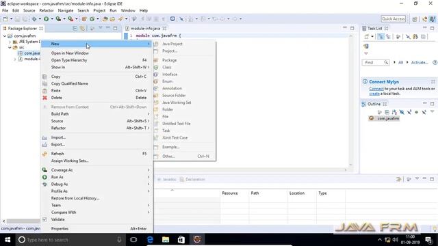Select Other... in the New submenu
This screenshot has width=438, height=246.
184,156
